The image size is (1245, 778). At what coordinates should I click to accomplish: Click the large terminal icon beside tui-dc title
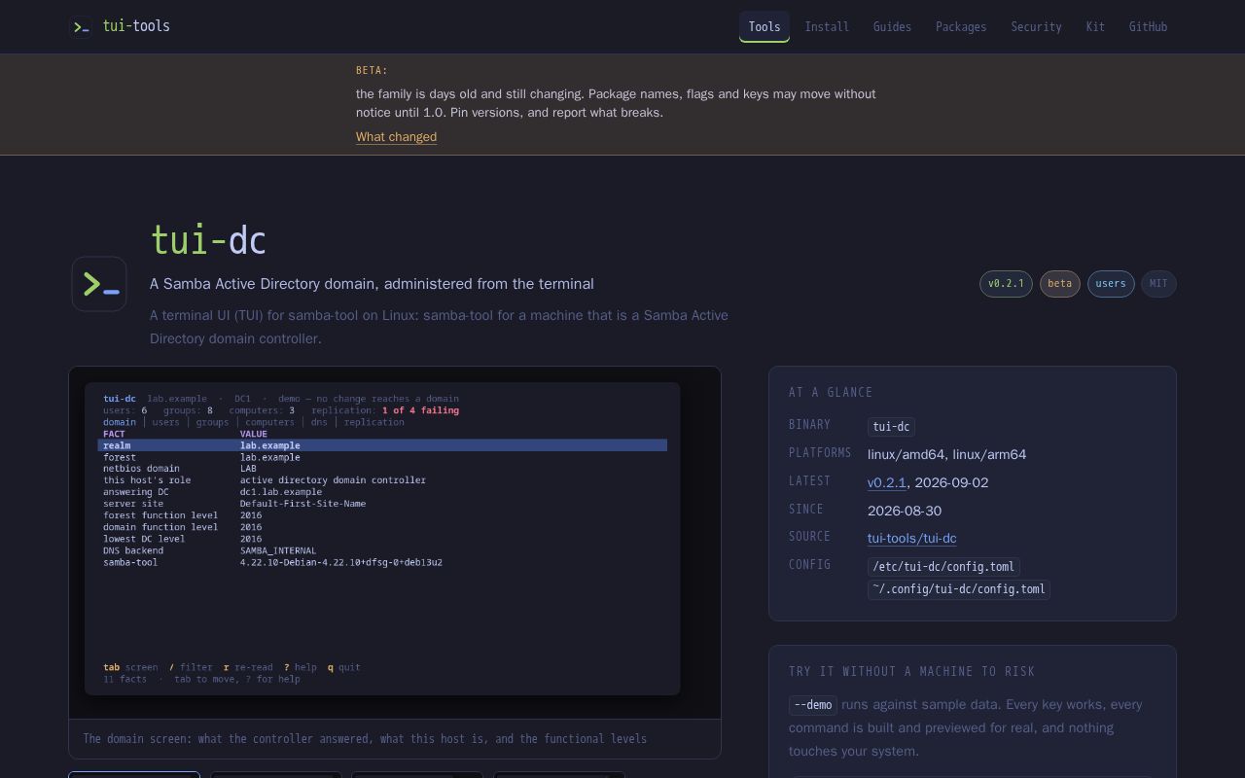[x=99, y=284]
